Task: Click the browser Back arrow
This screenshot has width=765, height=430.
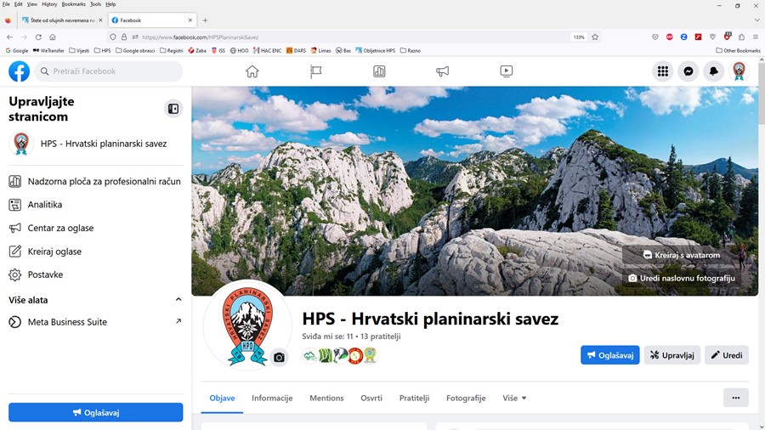Action: tap(9, 37)
